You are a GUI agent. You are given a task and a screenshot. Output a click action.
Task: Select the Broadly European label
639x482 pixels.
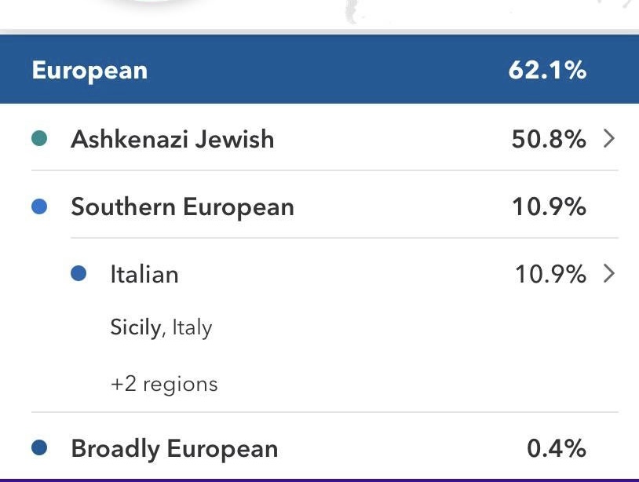coord(174,448)
